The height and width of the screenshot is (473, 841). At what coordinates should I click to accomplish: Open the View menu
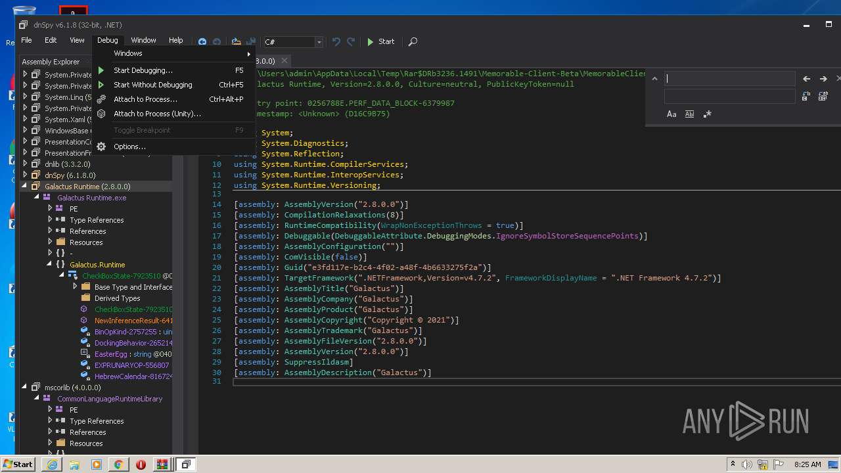[x=77, y=40]
